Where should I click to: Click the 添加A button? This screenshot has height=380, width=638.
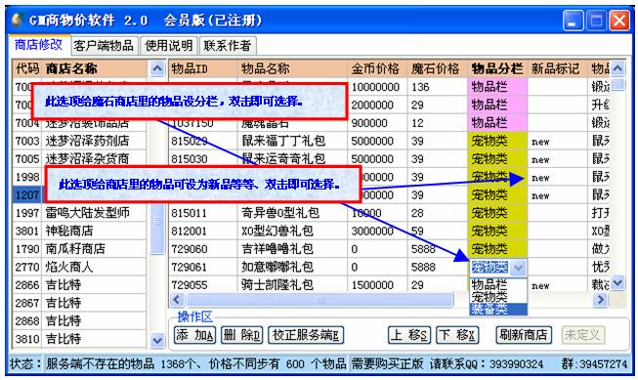click(x=194, y=335)
